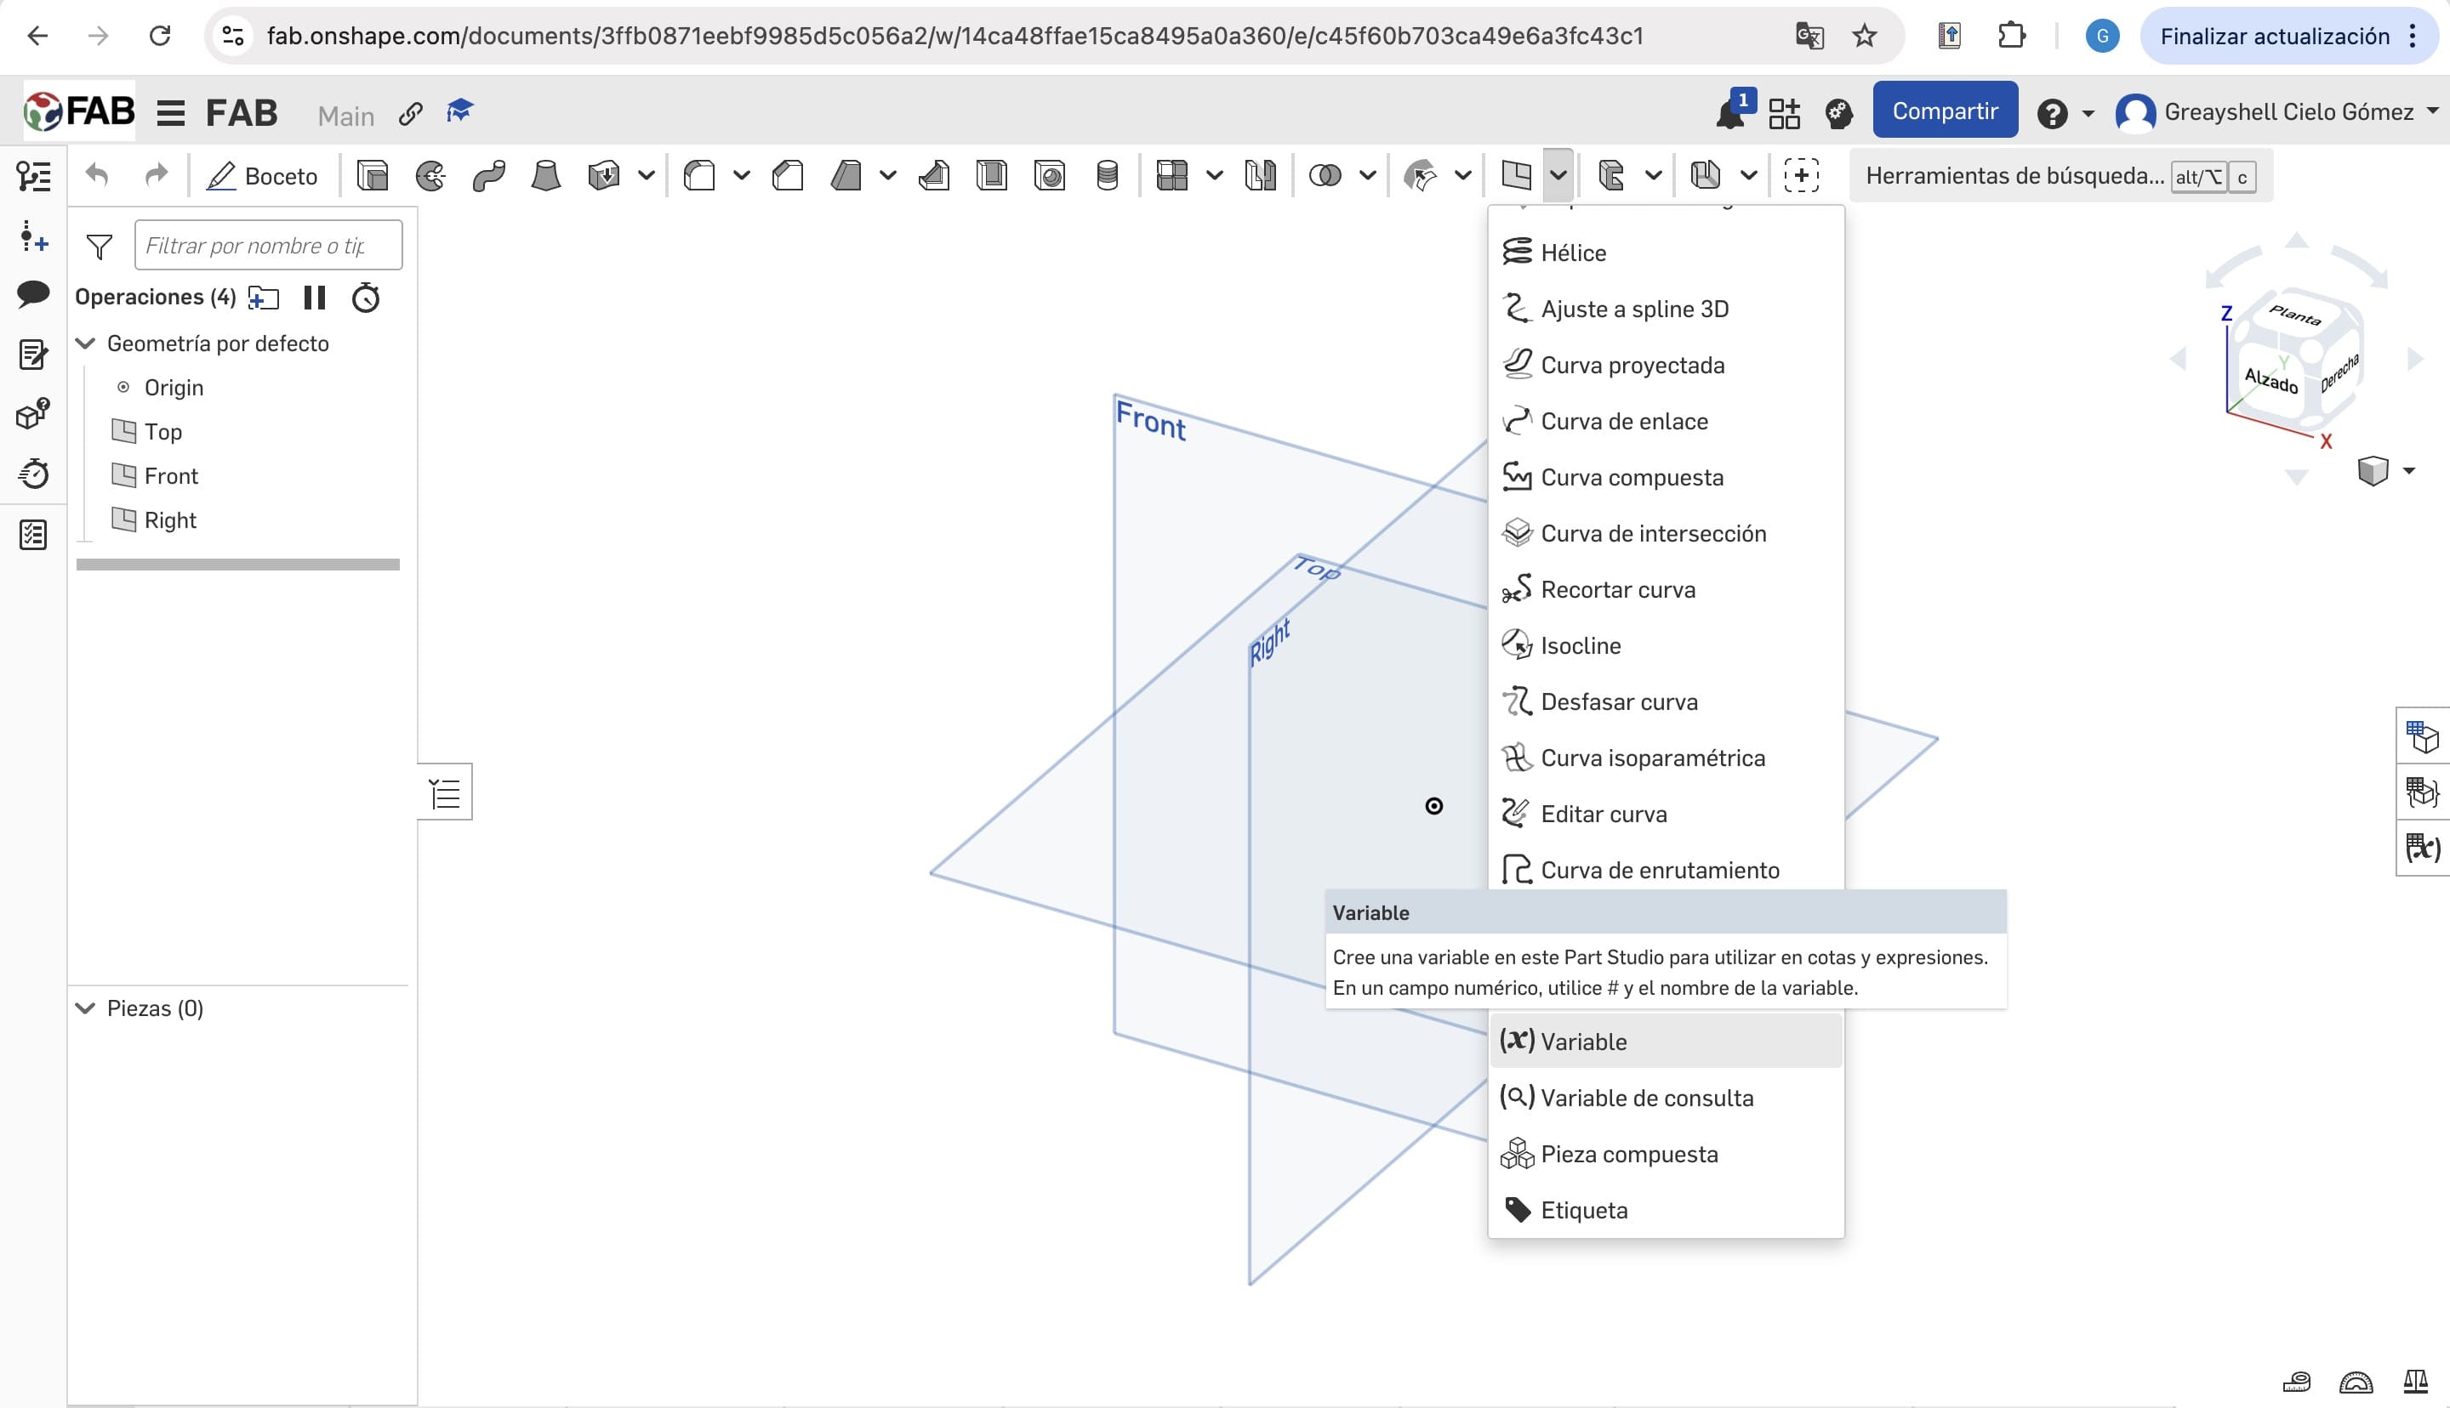This screenshot has height=1408, width=2450.
Task: Select Variable de consulta menu entry
Action: (x=1646, y=1098)
